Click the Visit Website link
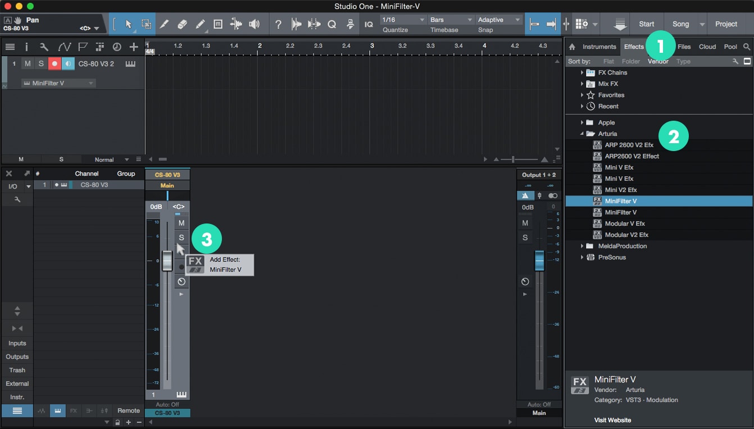Viewport: 754px width, 429px height. coord(612,420)
